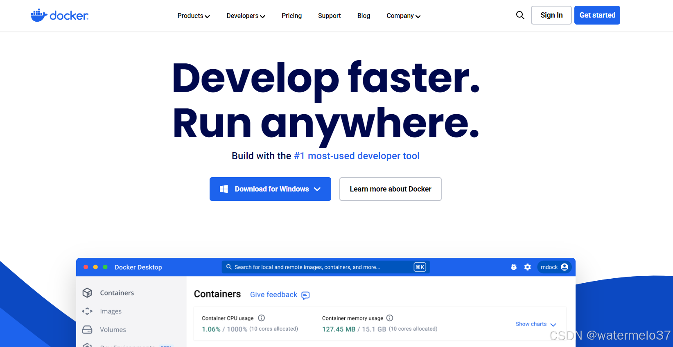Image resolution: width=673 pixels, height=347 pixels.
Task: Click info icon beside Container memory usage
Action: click(390, 318)
